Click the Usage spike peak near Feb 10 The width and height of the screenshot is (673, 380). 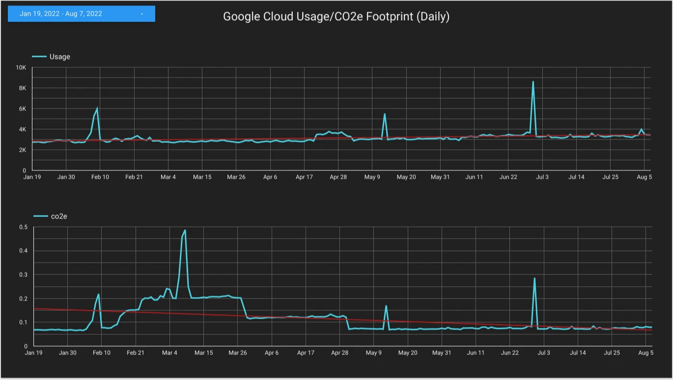click(x=97, y=108)
